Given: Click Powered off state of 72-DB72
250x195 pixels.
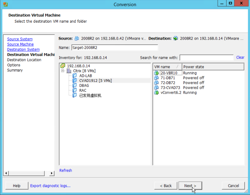Looking at the screenshot, I should coord(194,83).
